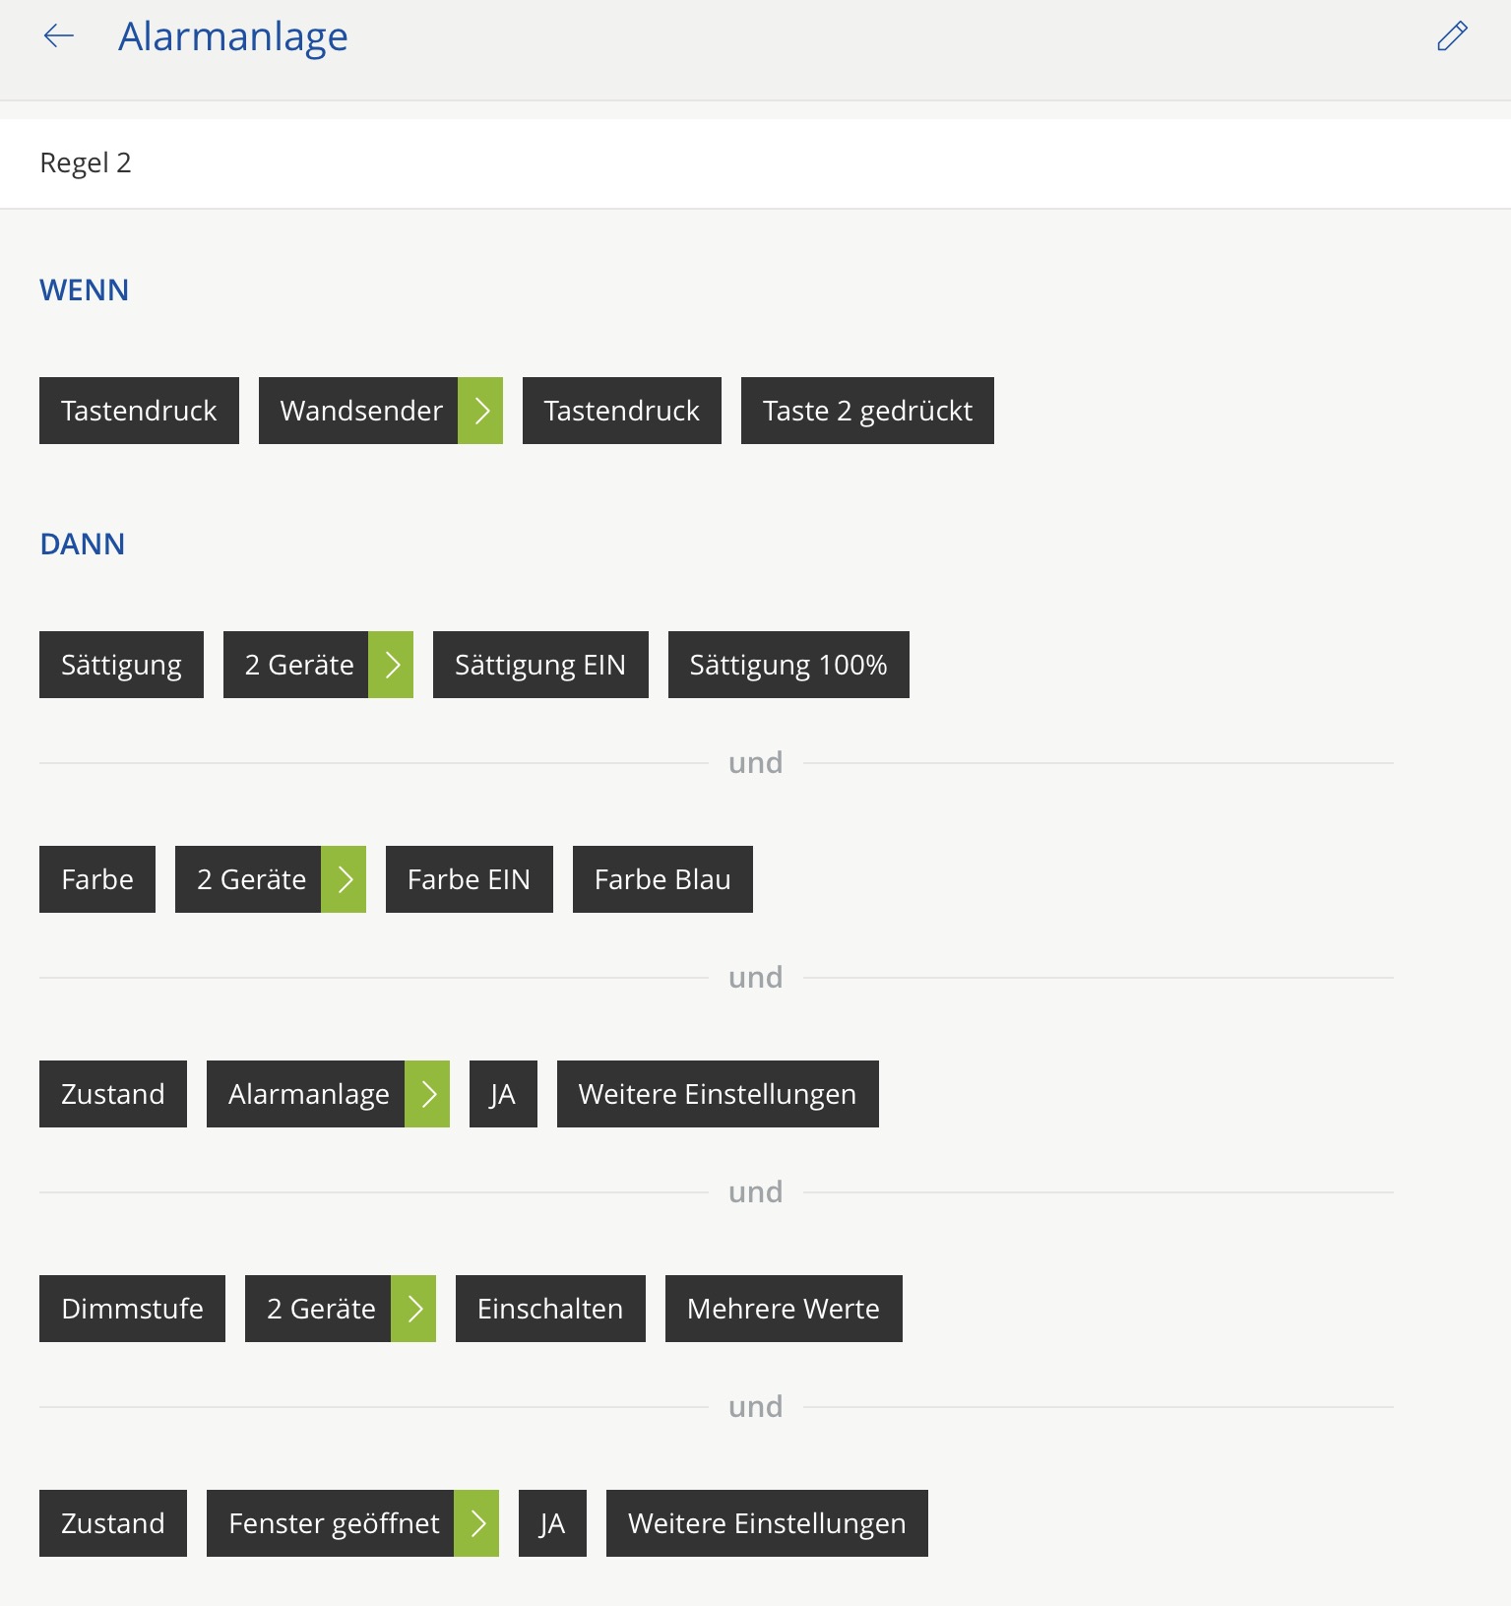Open edit mode with the pencil icon
This screenshot has width=1511, height=1606.
coord(1452,36)
